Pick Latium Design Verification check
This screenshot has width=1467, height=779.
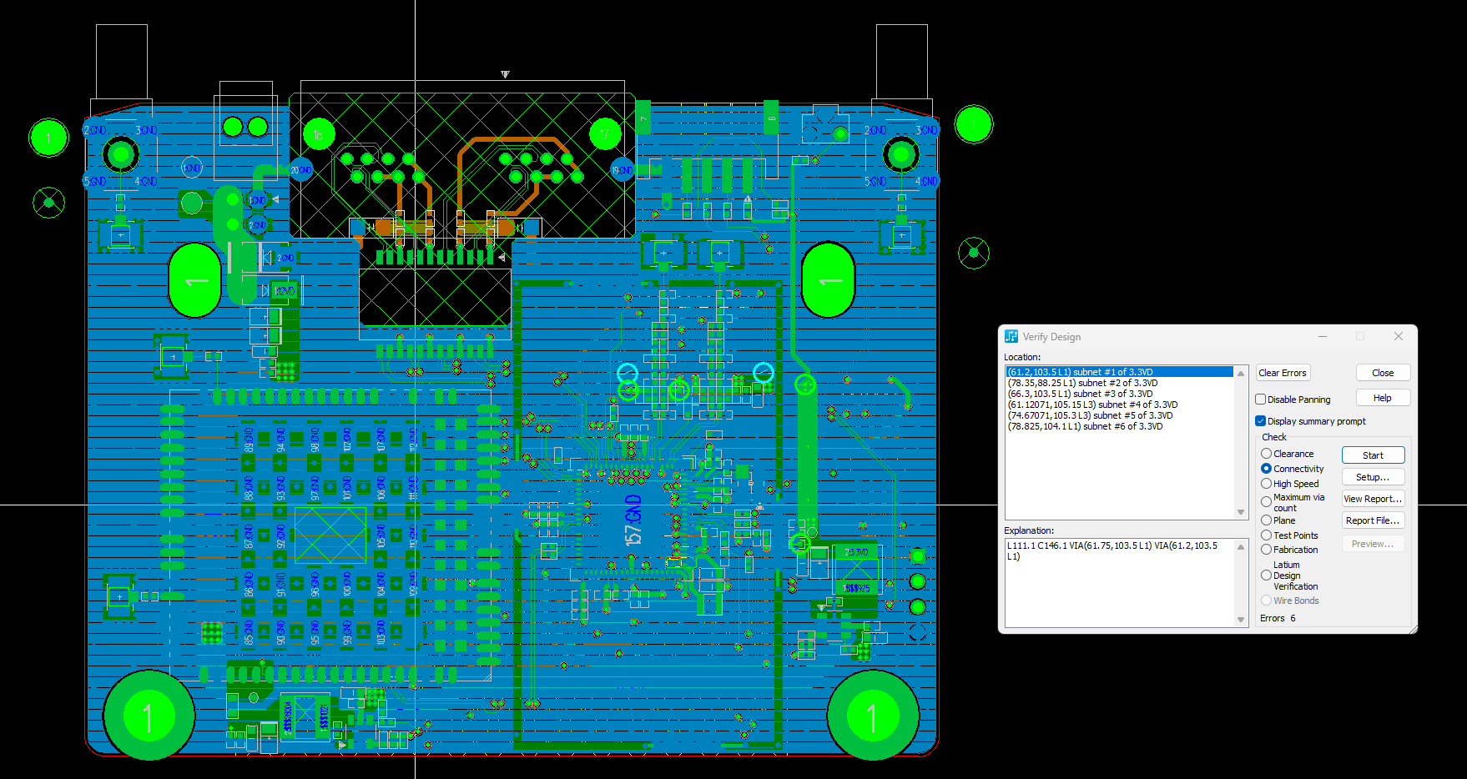point(1267,575)
